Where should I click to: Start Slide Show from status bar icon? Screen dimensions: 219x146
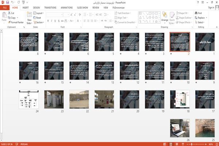click(x=183, y=144)
